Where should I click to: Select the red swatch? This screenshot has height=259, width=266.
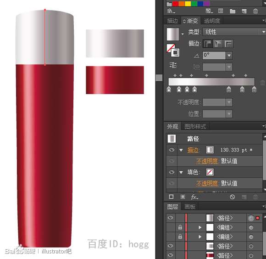(175, 4)
